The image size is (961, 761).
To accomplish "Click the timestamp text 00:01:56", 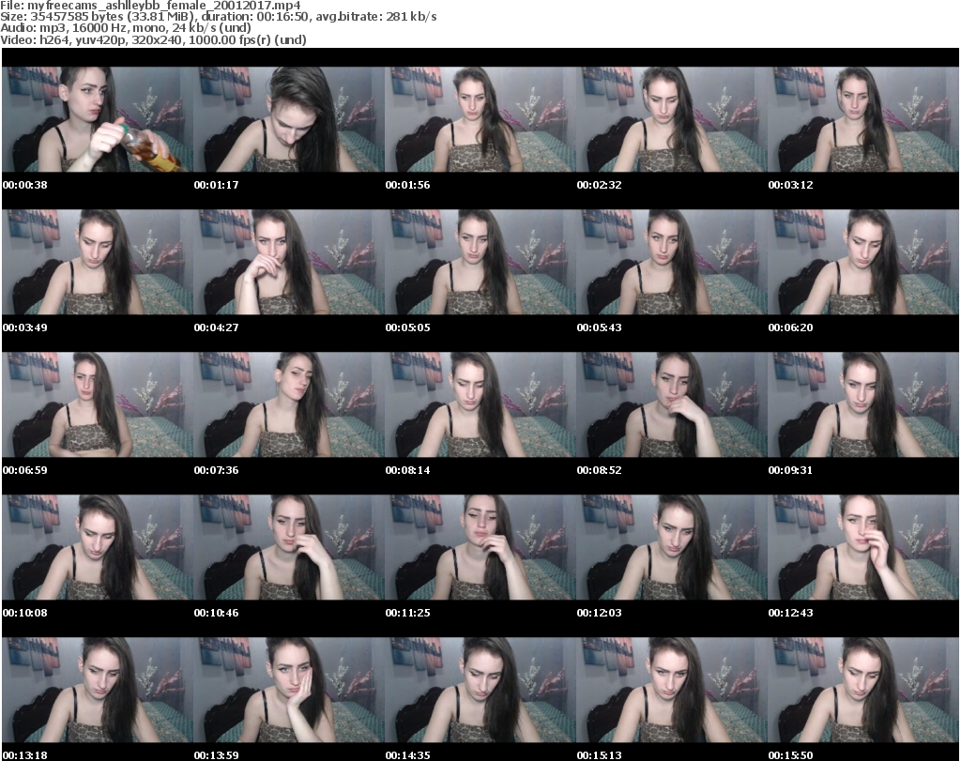I will (x=407, y=185).
